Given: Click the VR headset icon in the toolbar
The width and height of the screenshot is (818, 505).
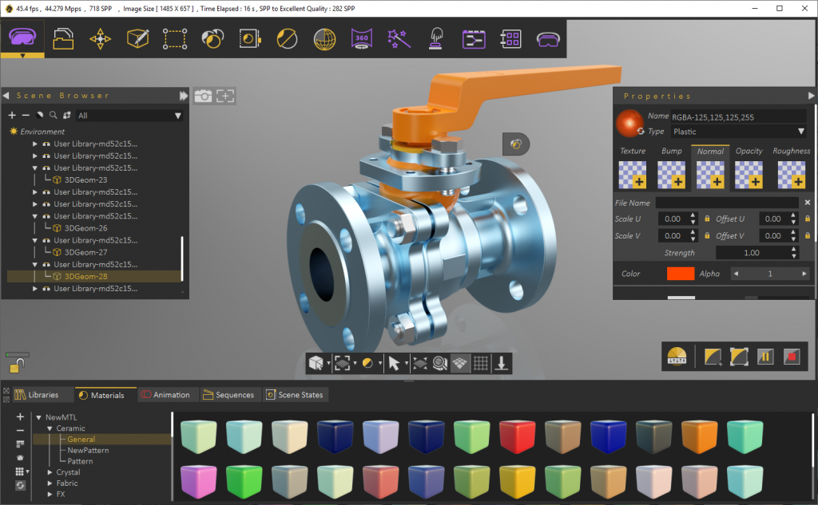Looking at the screenshot, I should pos(548,37).
